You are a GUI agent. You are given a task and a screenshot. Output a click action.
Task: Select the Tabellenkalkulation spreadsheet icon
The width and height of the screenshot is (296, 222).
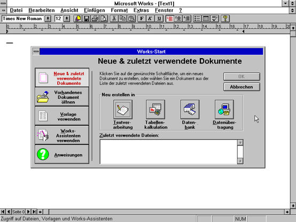155,109
